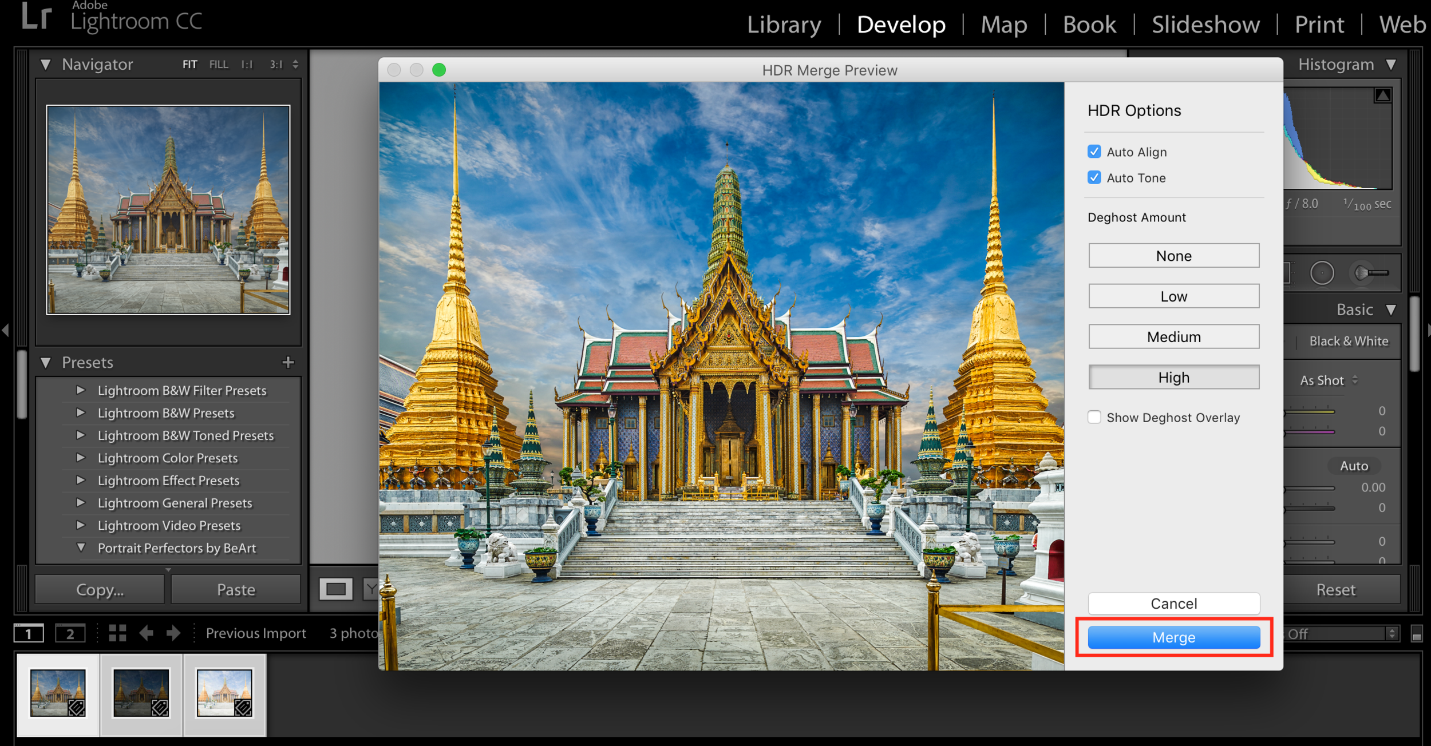Enable Show Deghost Overlay

(x=1094, y=417)
